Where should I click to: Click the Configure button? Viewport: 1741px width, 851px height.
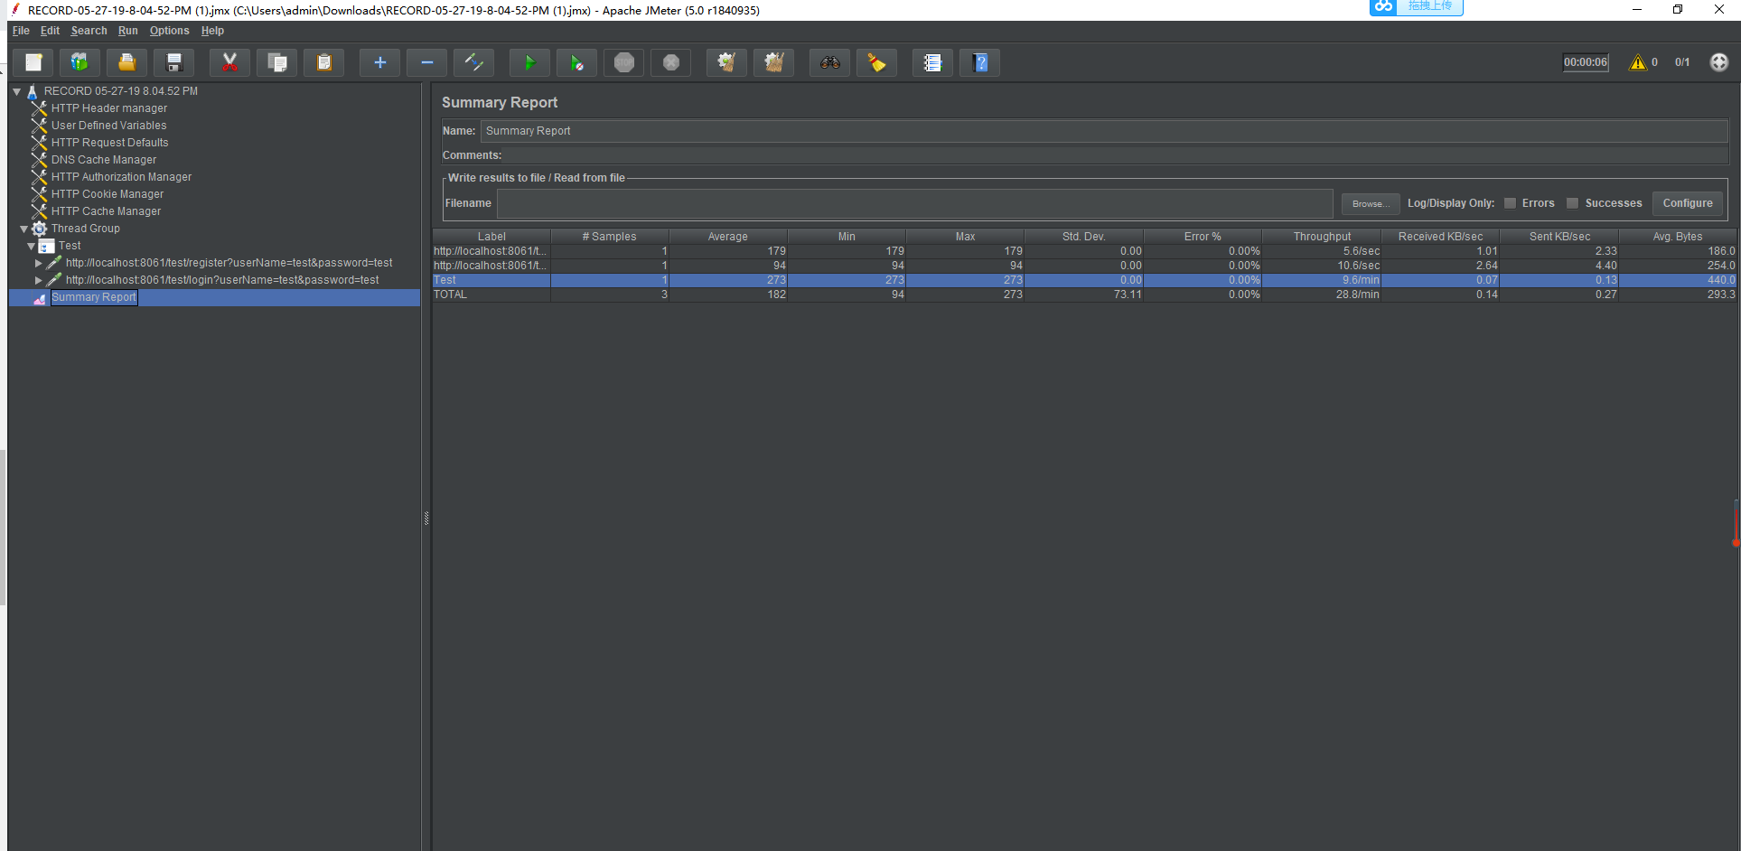click(x=1687, y=203)
